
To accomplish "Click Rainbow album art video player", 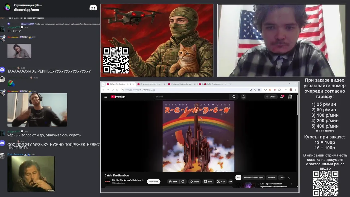I will tap(199, 136).
